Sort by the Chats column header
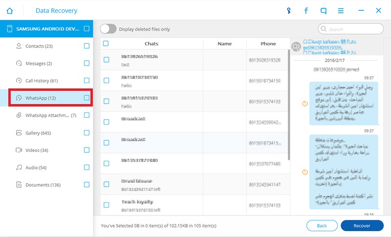This screenshot has height=237, width=391. (152, 43)
